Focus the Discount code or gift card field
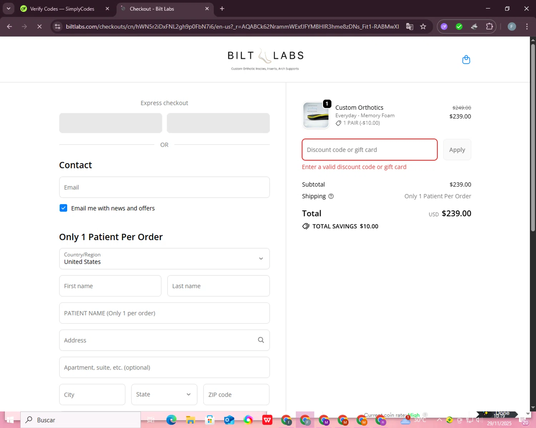The image size is (536, 428). coord(369,150)
